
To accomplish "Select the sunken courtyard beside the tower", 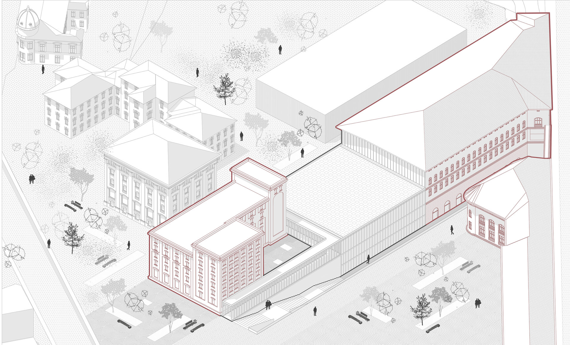I will coord(285,253).
